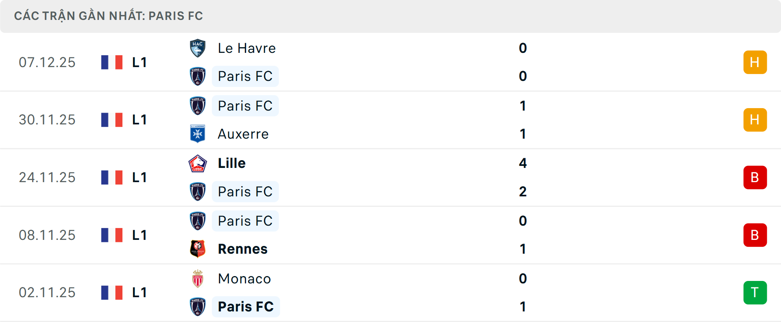Click the Le Havre club crest
This screenshot has height=322, width=781.
click(198, 48)
